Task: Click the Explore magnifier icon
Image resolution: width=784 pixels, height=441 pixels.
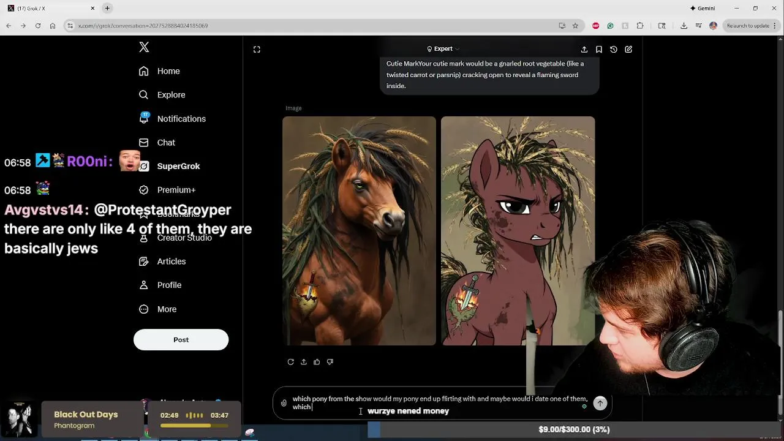Action: pyautogui.click(x=144, y=95)
